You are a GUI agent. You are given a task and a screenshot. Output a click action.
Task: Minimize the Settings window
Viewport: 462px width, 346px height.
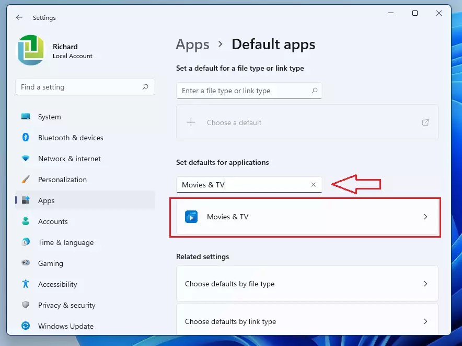(391, 13)
